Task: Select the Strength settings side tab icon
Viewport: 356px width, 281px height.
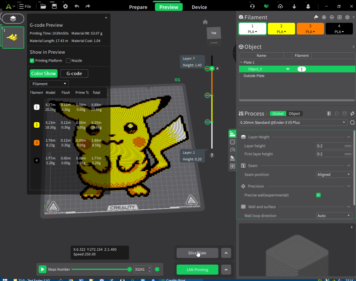Action: pyautogui.click(x=232, y=142)
